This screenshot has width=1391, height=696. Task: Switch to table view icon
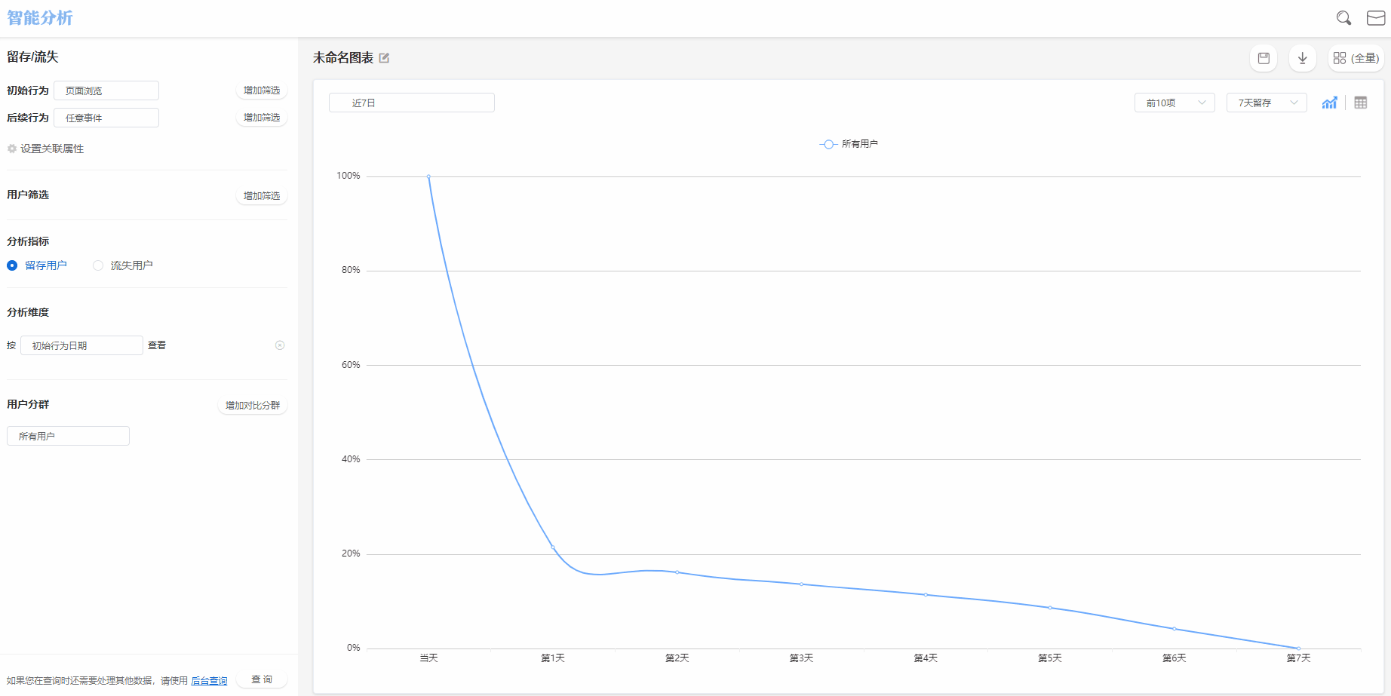1361,103
